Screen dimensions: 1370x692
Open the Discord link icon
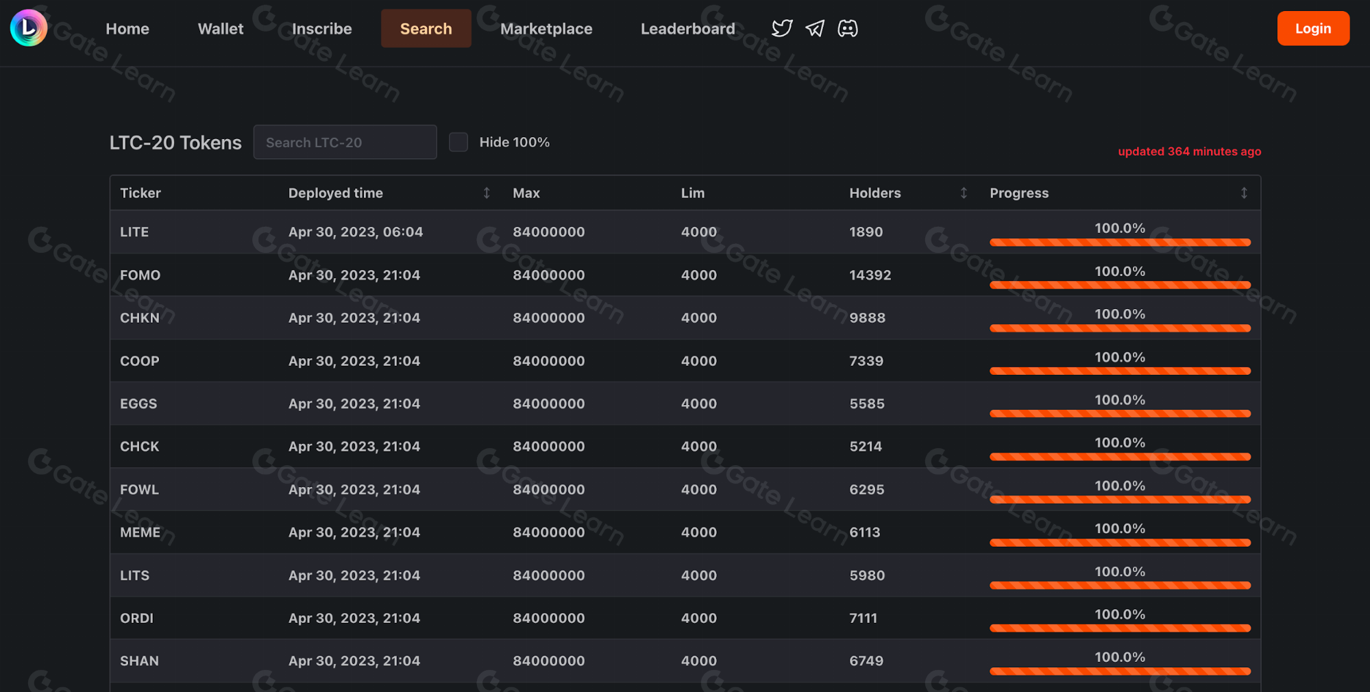[848, 28]
